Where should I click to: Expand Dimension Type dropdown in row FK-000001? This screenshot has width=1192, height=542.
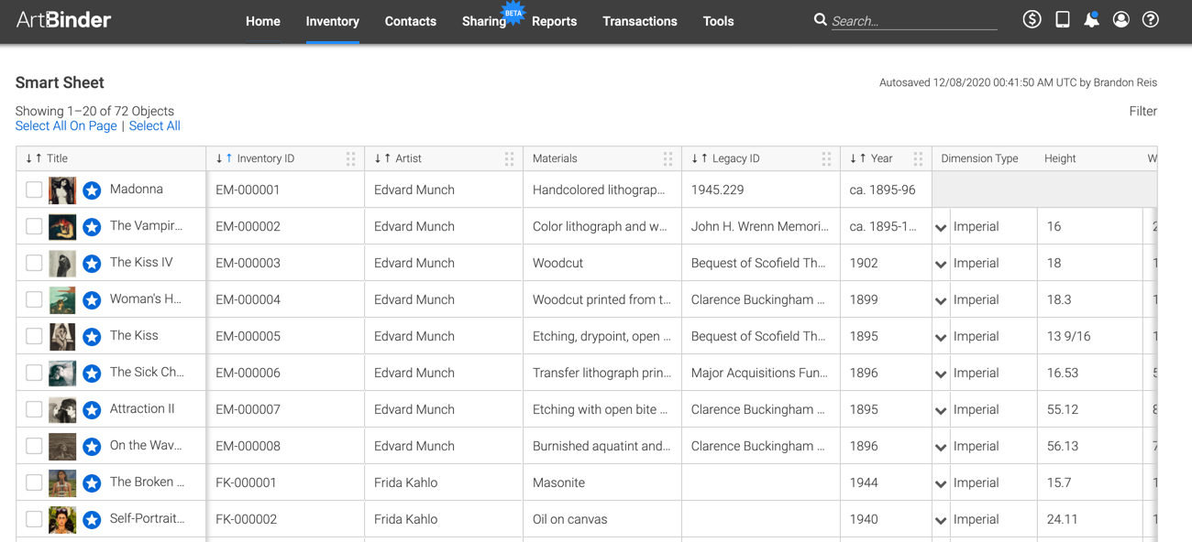[941, 484]
